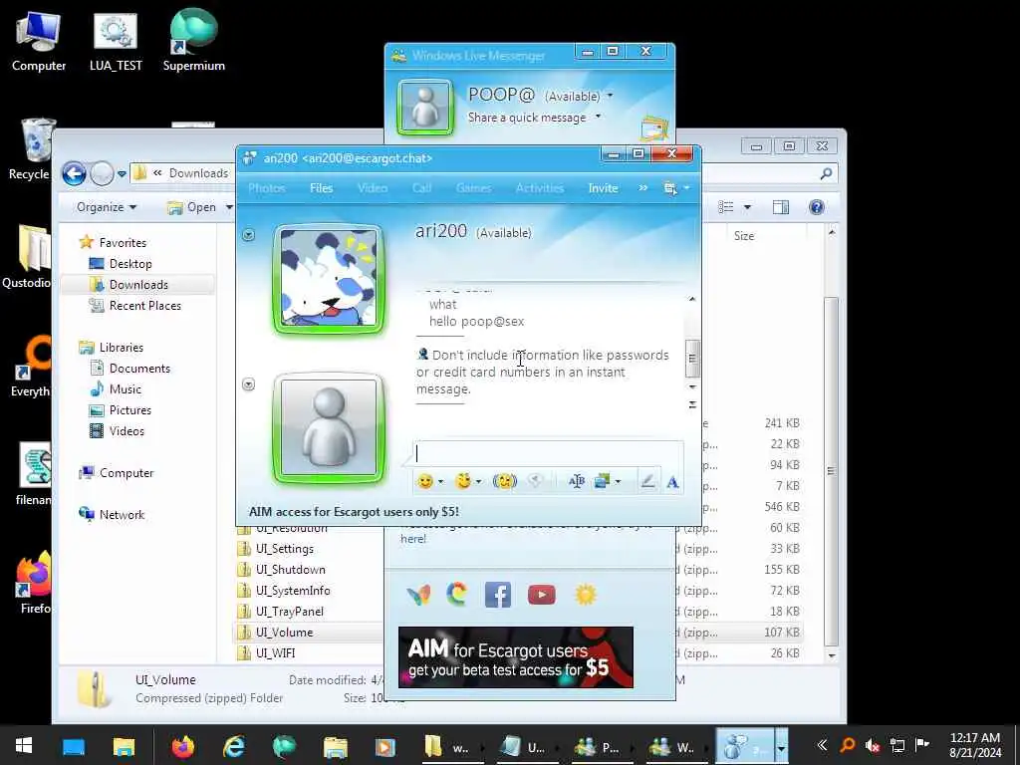
Task: Select the UI_Volume zipped folder
Action: (x=284, y=633)
